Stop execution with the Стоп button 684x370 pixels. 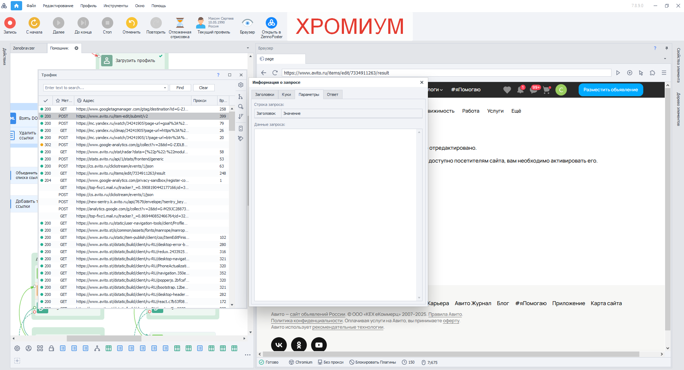click(107, 26)
